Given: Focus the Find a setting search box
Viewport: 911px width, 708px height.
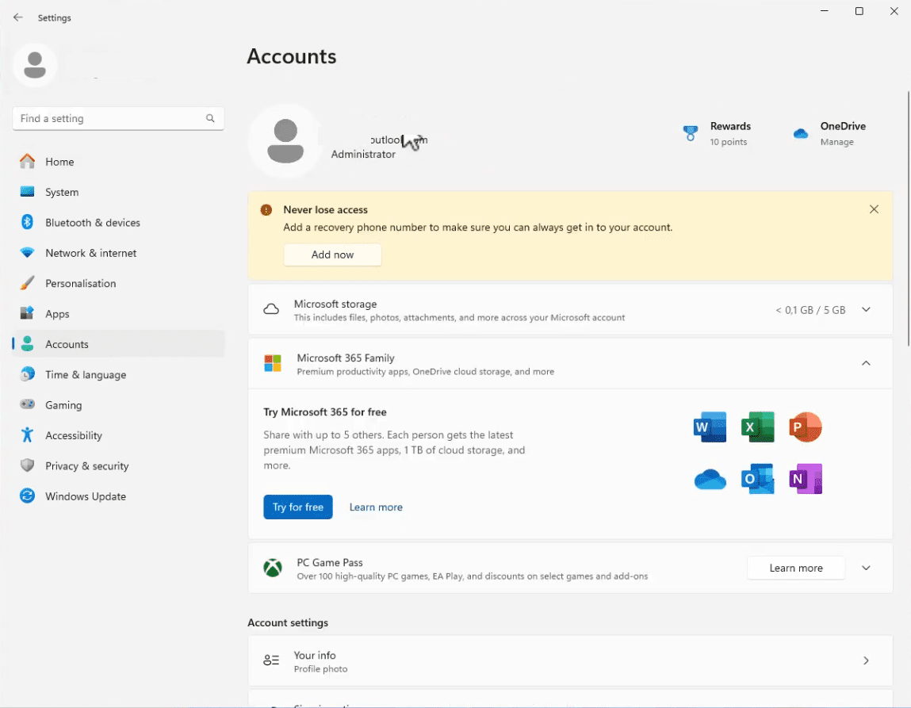Looking at the screenshot, I should [118, 118].
